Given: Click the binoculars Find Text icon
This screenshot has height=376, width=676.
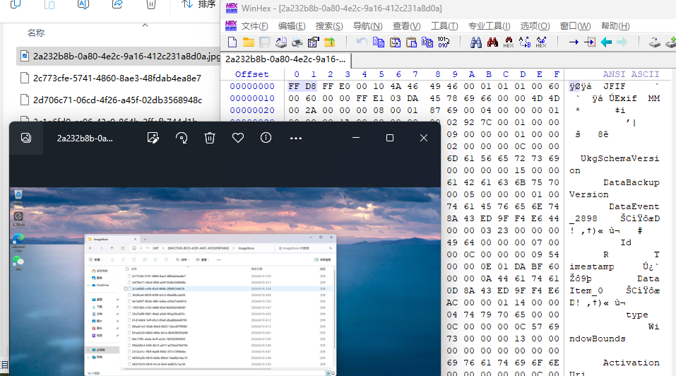Looking at the screenshot, I should pos(475,42).
